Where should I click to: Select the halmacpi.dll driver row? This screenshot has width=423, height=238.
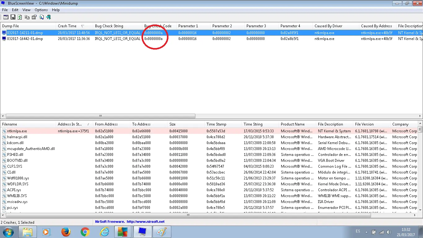coord(209,137)
